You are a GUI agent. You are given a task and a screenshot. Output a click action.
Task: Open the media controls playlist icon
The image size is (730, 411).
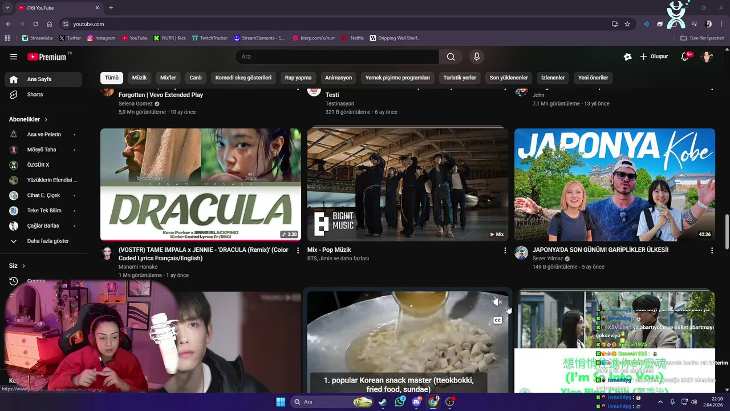click(694, 24)
